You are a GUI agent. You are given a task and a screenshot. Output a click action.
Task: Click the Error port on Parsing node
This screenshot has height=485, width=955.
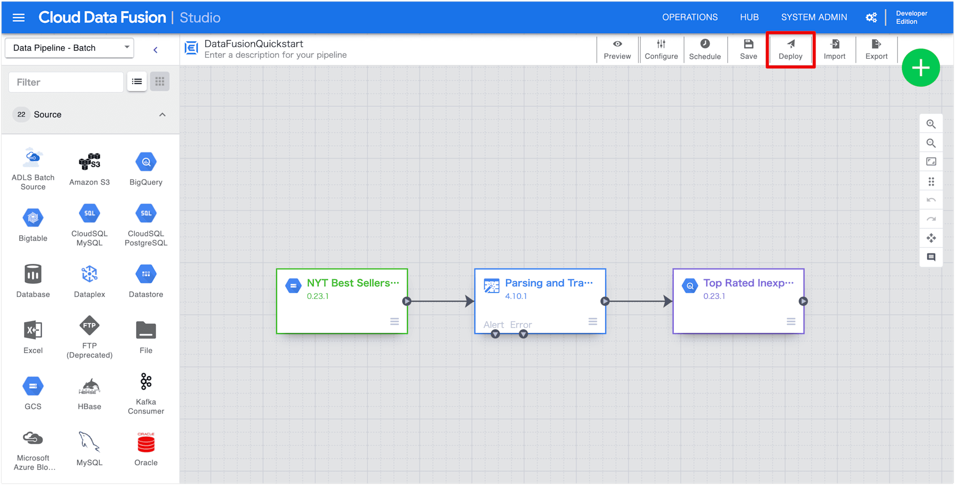(x=523, y=334)
